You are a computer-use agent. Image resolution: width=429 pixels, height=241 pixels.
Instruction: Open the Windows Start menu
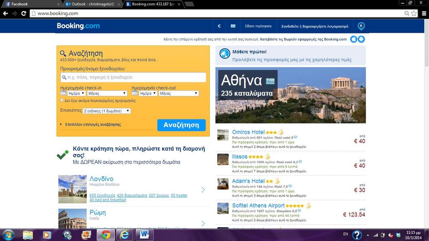(x=8, y=235)
